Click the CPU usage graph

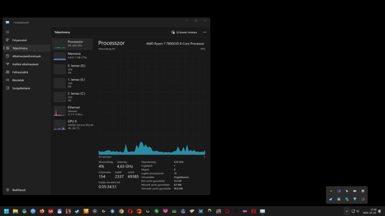tap(152, 103)
